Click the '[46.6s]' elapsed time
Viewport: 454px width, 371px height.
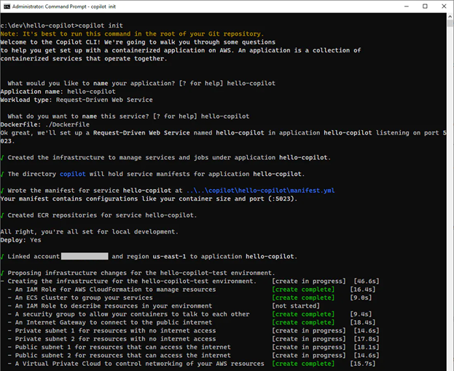pos(367,282)
